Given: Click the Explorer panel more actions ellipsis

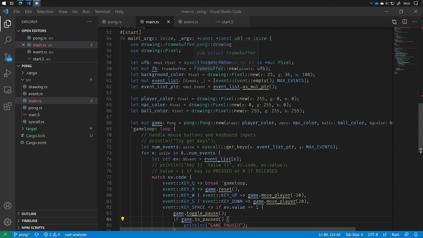Looking at the screenshot, I should tap(89, 22).
